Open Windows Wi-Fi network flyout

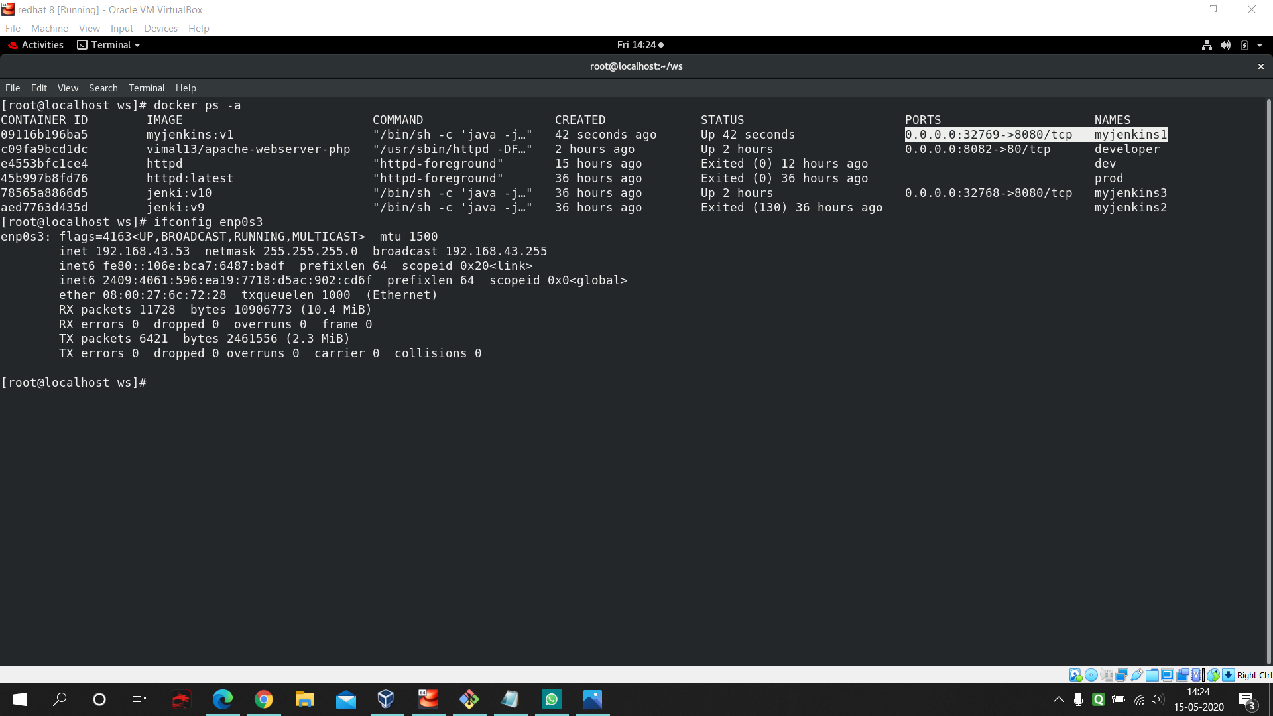[1139, 699]
